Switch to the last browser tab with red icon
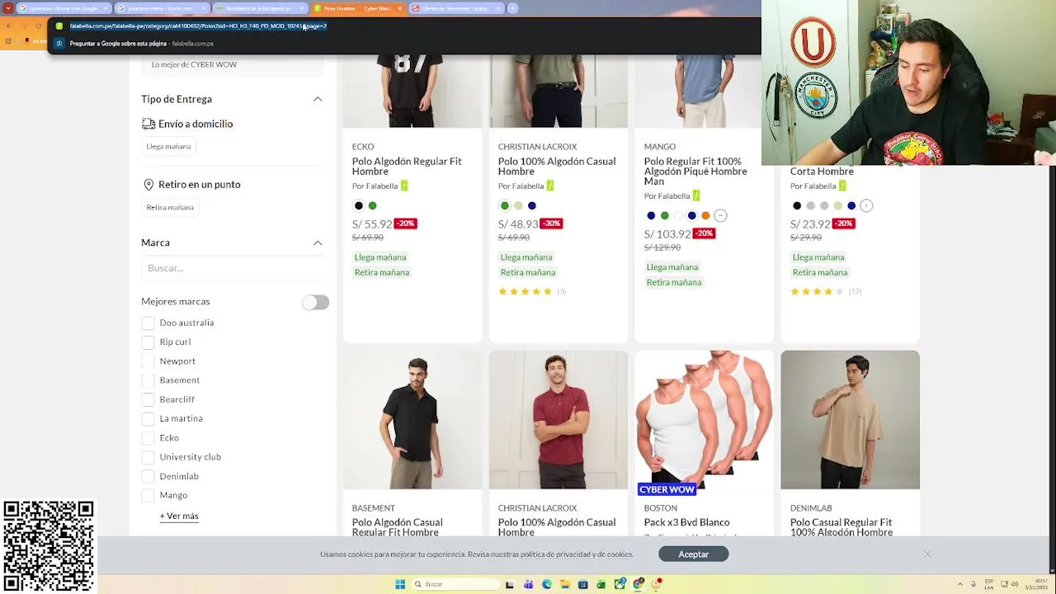 (x=455, y=8)
